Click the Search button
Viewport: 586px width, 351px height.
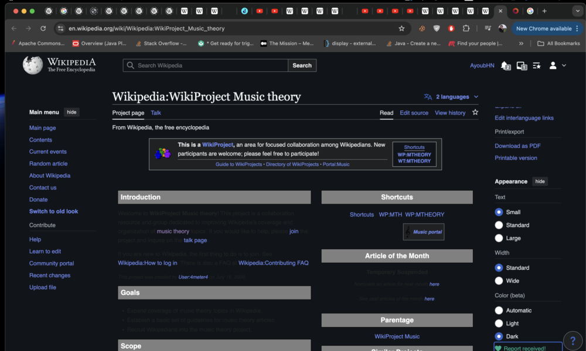pyautogui.click(x=302, y=66)
